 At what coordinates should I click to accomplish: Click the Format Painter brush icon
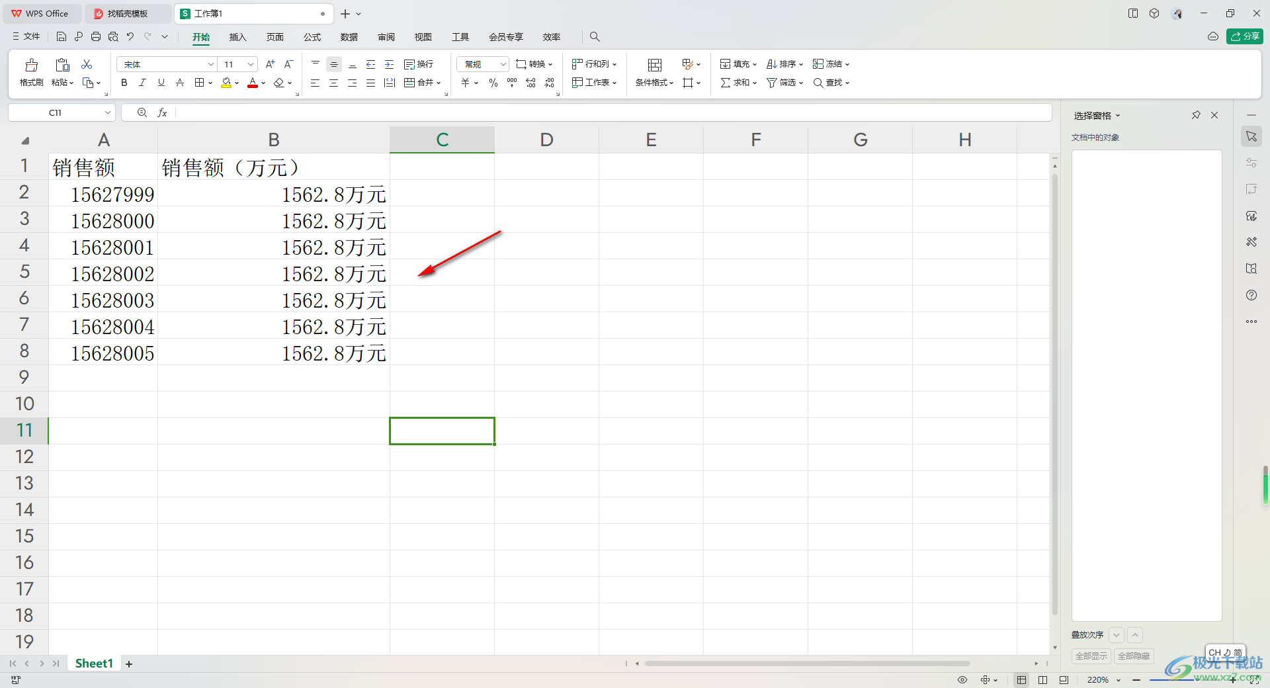(31, 65)
